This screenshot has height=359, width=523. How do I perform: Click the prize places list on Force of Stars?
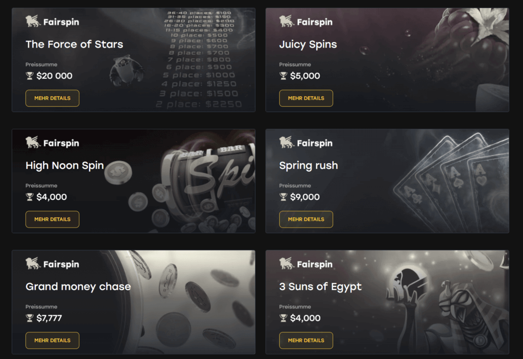tap(200, 59)
